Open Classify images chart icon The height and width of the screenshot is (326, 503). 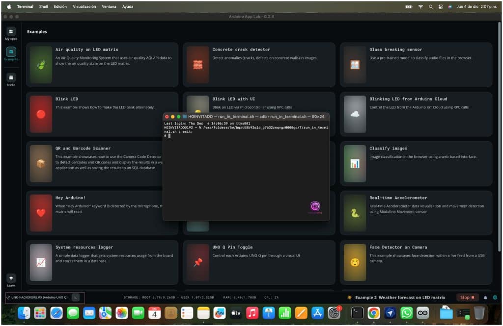click(x=355, y=164)
